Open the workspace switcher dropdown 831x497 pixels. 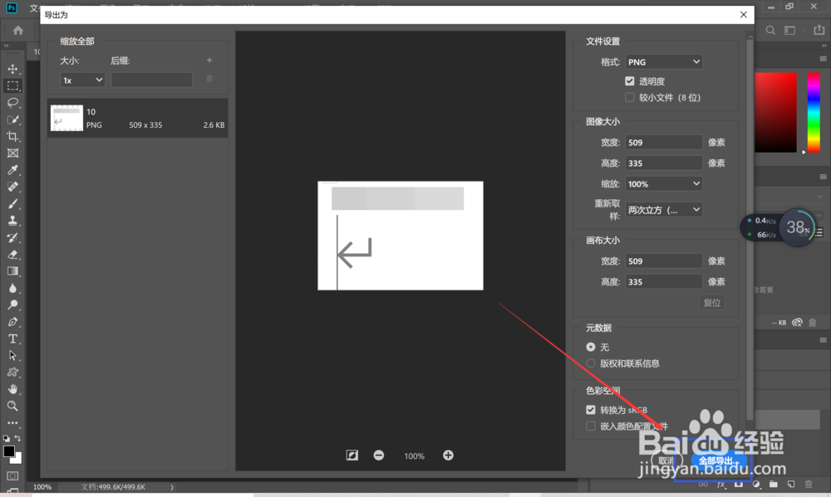pyautogui.click(x=794, y=30)
